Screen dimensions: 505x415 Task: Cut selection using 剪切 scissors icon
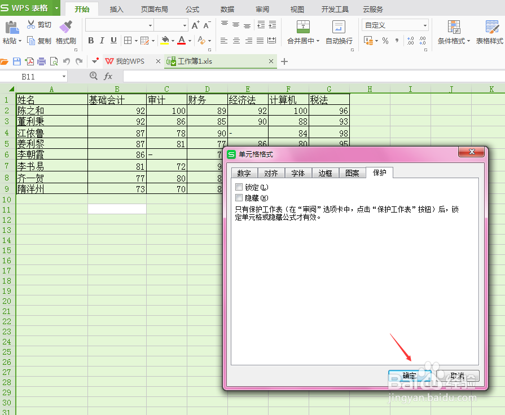click(31, 25)
